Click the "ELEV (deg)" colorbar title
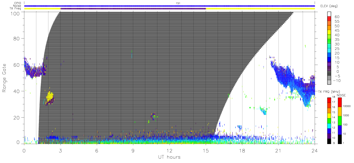Screen dimensions: 354x163 point(329,6)
